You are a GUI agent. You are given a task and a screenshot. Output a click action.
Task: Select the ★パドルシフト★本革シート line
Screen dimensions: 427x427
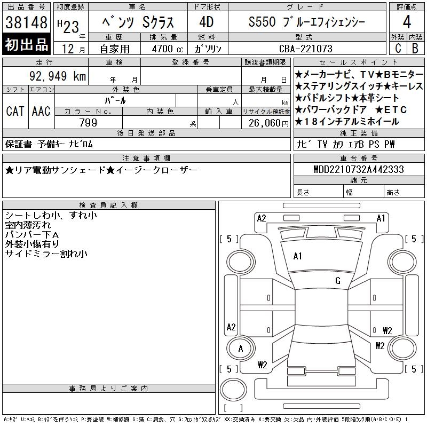click(347, 98)
